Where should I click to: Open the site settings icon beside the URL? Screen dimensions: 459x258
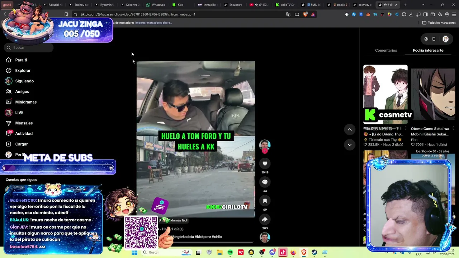(75, 14)
